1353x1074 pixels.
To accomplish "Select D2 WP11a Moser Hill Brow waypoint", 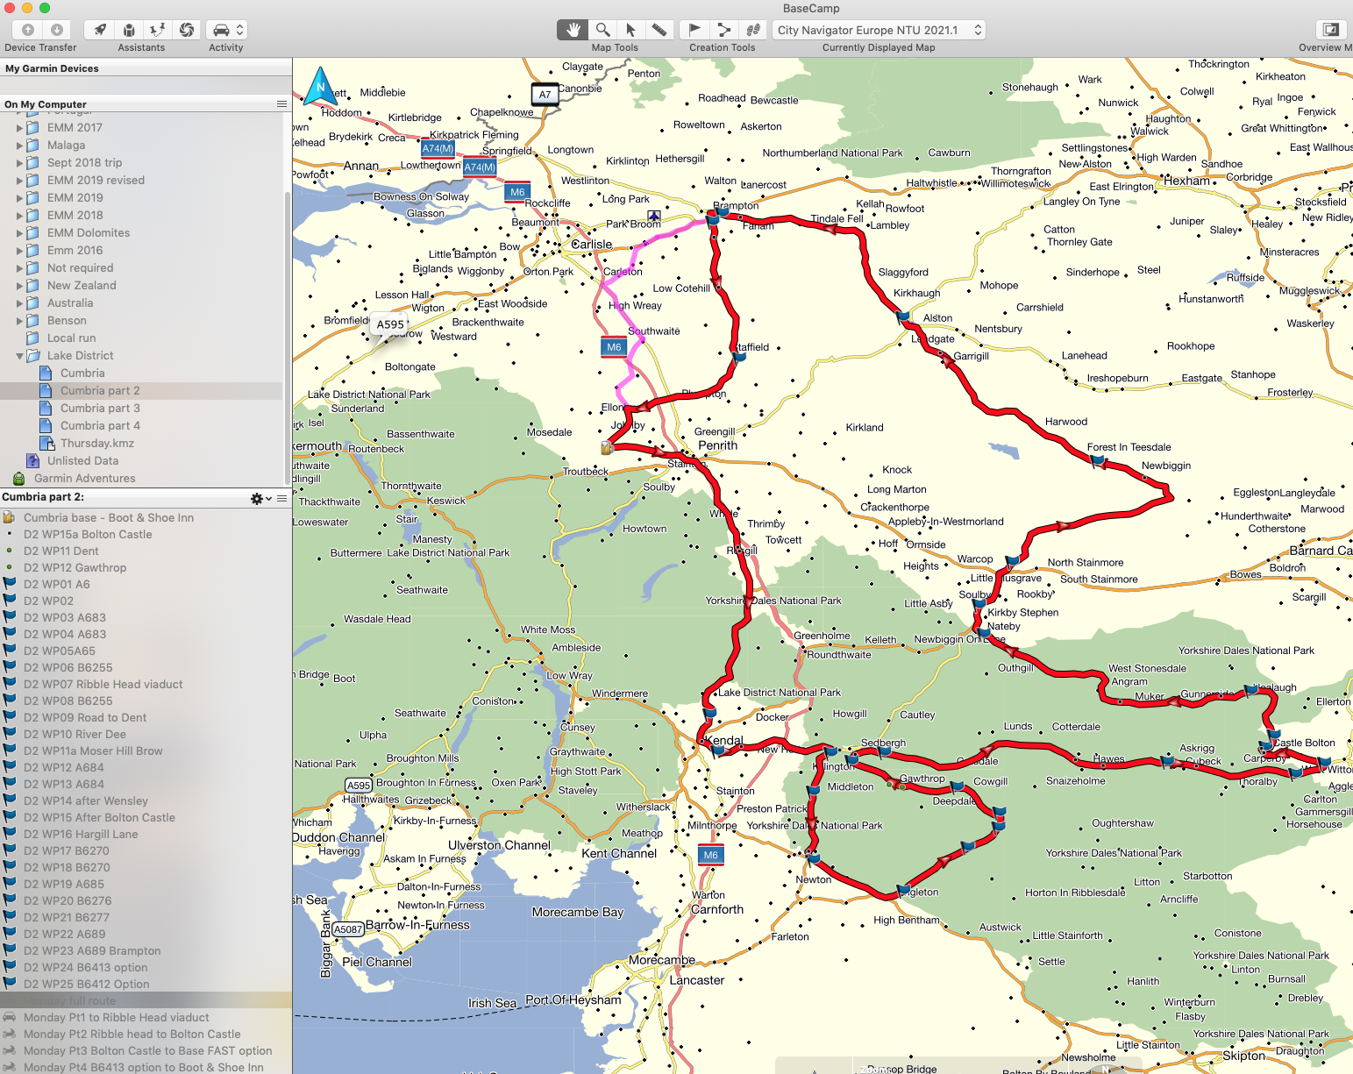I will 93,750.
